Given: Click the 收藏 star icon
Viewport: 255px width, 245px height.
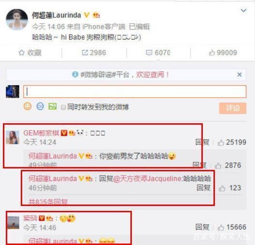Looking at the screenshot, I should click(21, 53).
